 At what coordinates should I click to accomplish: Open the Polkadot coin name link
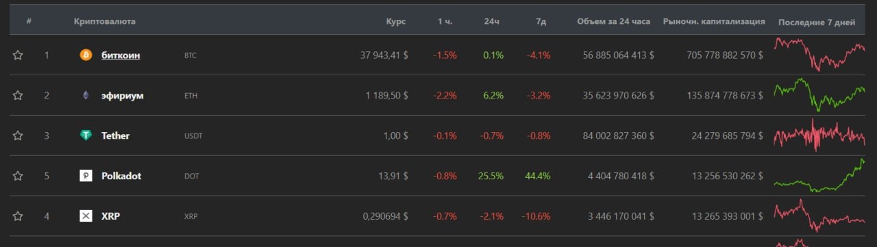tap(121, 176)
